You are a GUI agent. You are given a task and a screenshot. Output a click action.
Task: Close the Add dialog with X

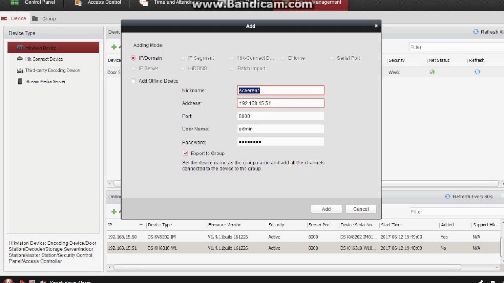click(376, 26)
